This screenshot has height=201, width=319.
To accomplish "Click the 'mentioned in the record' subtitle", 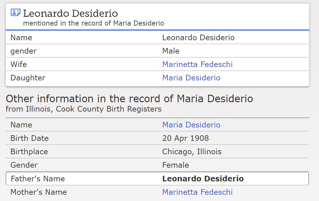I will [x=94, y=23].
